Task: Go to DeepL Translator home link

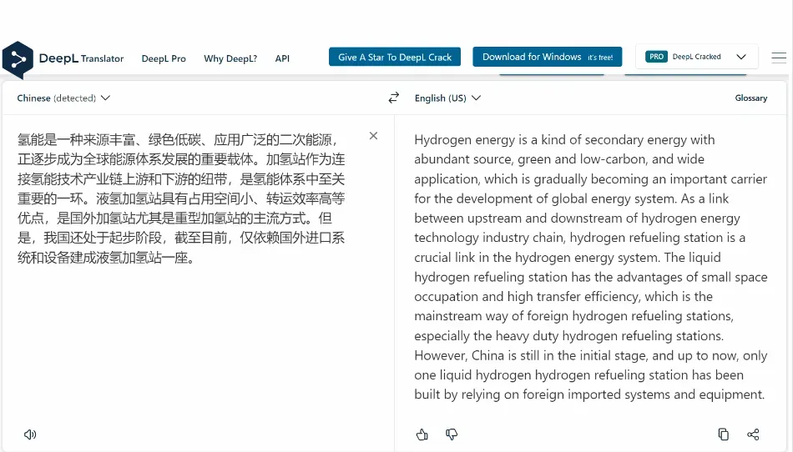Action: pyautogui.click(x=82, y=58)
